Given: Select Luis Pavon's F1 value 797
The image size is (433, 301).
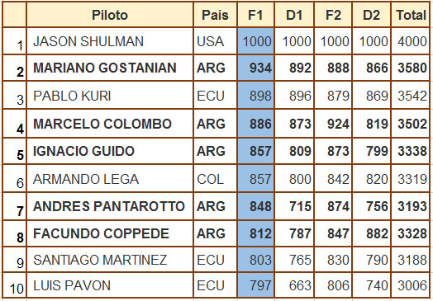Looking at the screenshot, I should point(255,285).
